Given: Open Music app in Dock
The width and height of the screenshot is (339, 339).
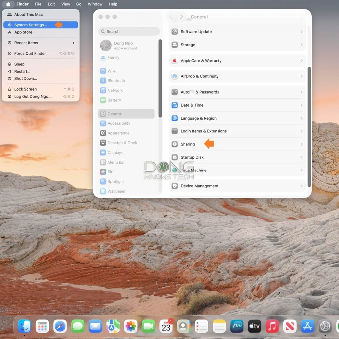Looking at the screenshot, I should 272,326.
